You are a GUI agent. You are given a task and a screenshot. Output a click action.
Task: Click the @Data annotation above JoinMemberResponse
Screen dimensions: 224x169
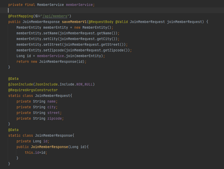pos(13,130)
